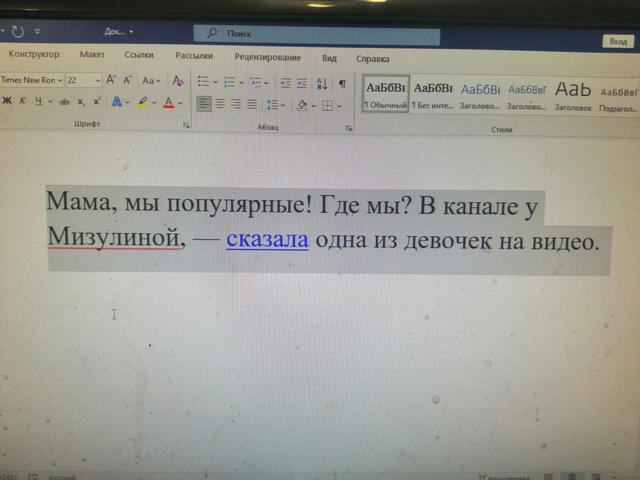Open the line spacing dropdown
The image size is (640, 480).
[274, 105]
